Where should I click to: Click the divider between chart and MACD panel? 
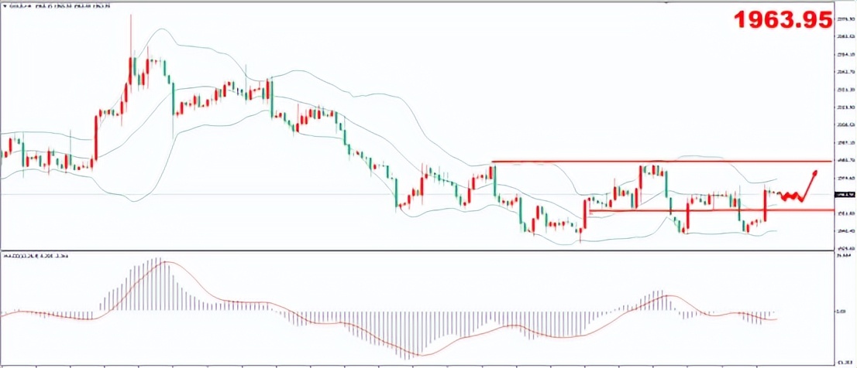[418, 250]
